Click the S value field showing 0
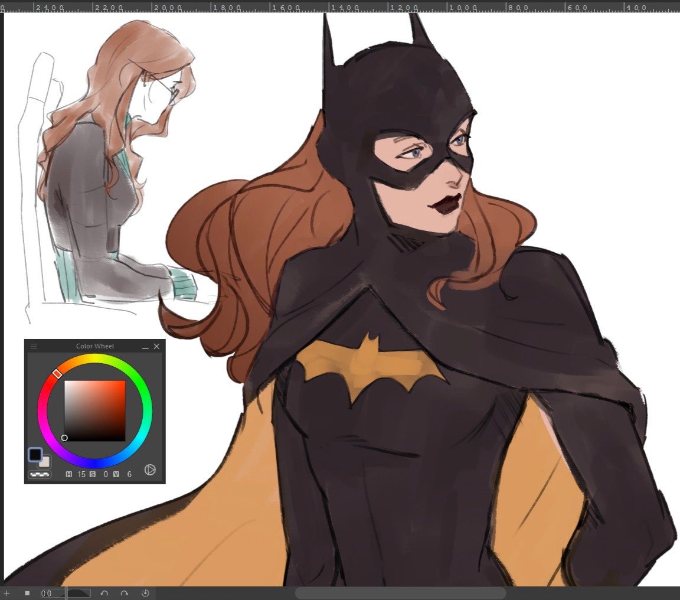Viewport: 680px width, 600px height. pos(106,474)
